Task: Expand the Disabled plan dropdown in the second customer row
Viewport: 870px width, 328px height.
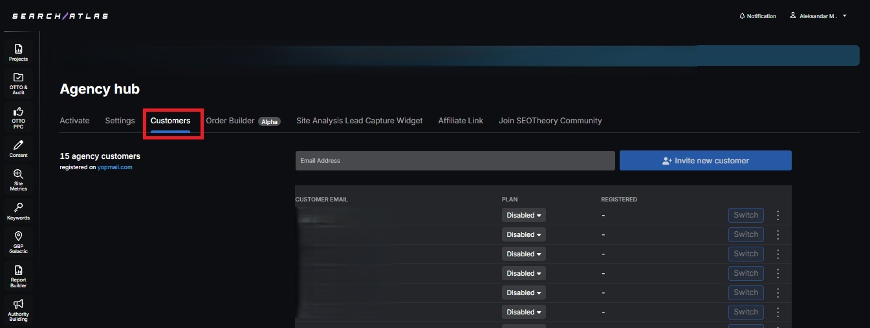Action: (524, 234)
